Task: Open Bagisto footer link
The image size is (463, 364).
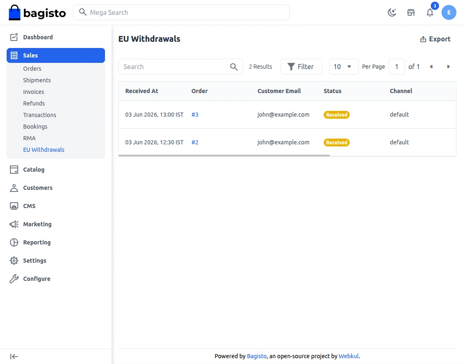Action: [x=257, y=356]
